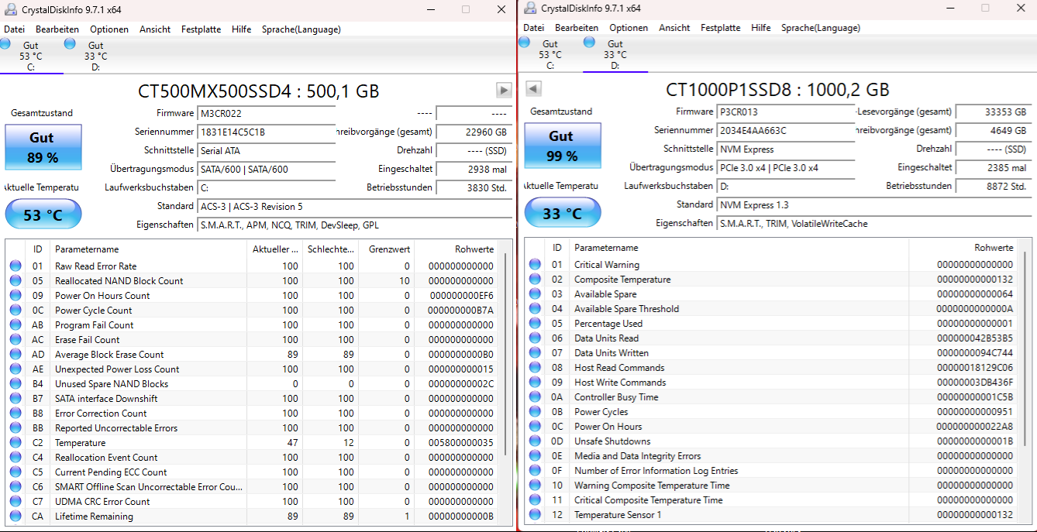
Task: Go to previous disk with left arrow, right window
Action: pyautogui.click(x=533, y=88)
